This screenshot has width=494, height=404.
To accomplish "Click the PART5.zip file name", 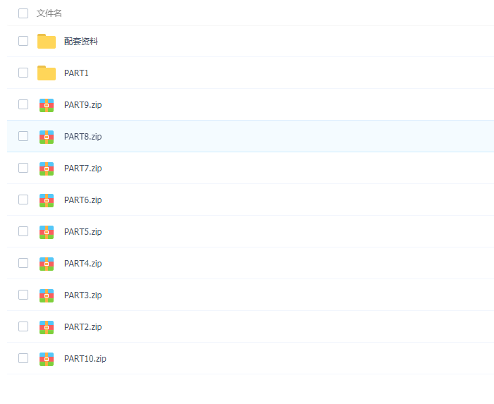I will 83,232.
